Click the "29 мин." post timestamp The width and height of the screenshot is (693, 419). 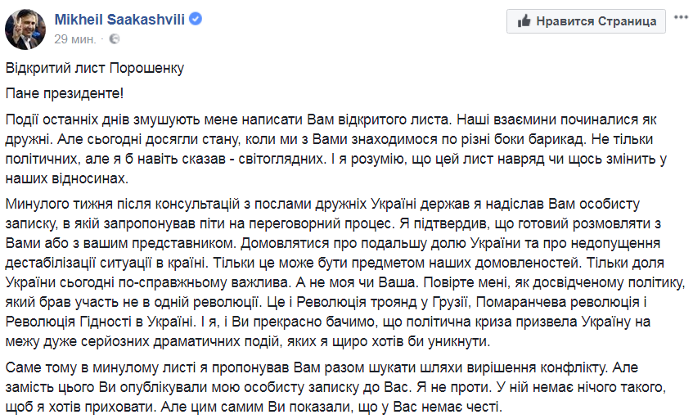[74, 38]
